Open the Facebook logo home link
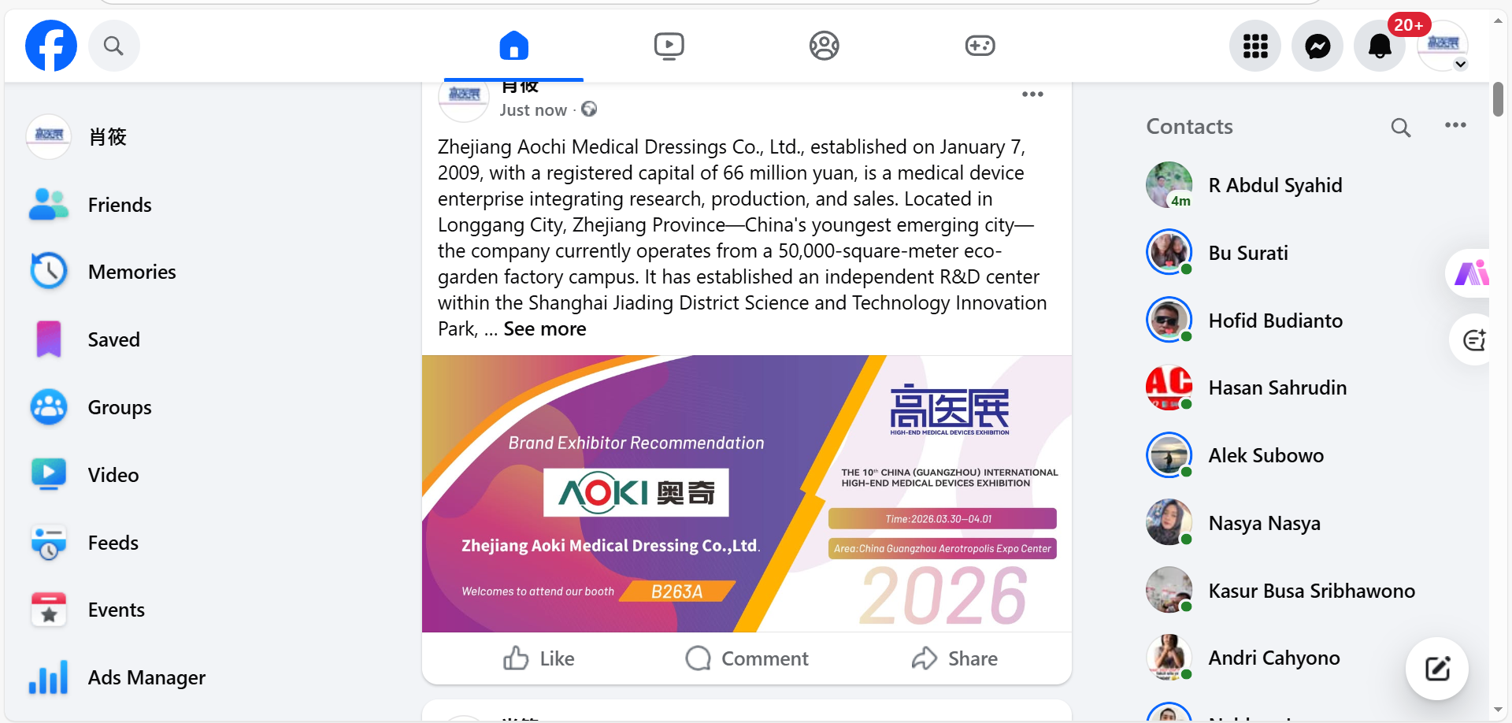The image size is (1512, 723). tap(51, 46)
